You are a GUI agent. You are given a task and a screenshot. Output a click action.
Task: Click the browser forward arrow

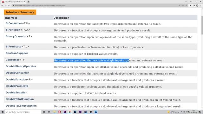[x=6, y=6]
